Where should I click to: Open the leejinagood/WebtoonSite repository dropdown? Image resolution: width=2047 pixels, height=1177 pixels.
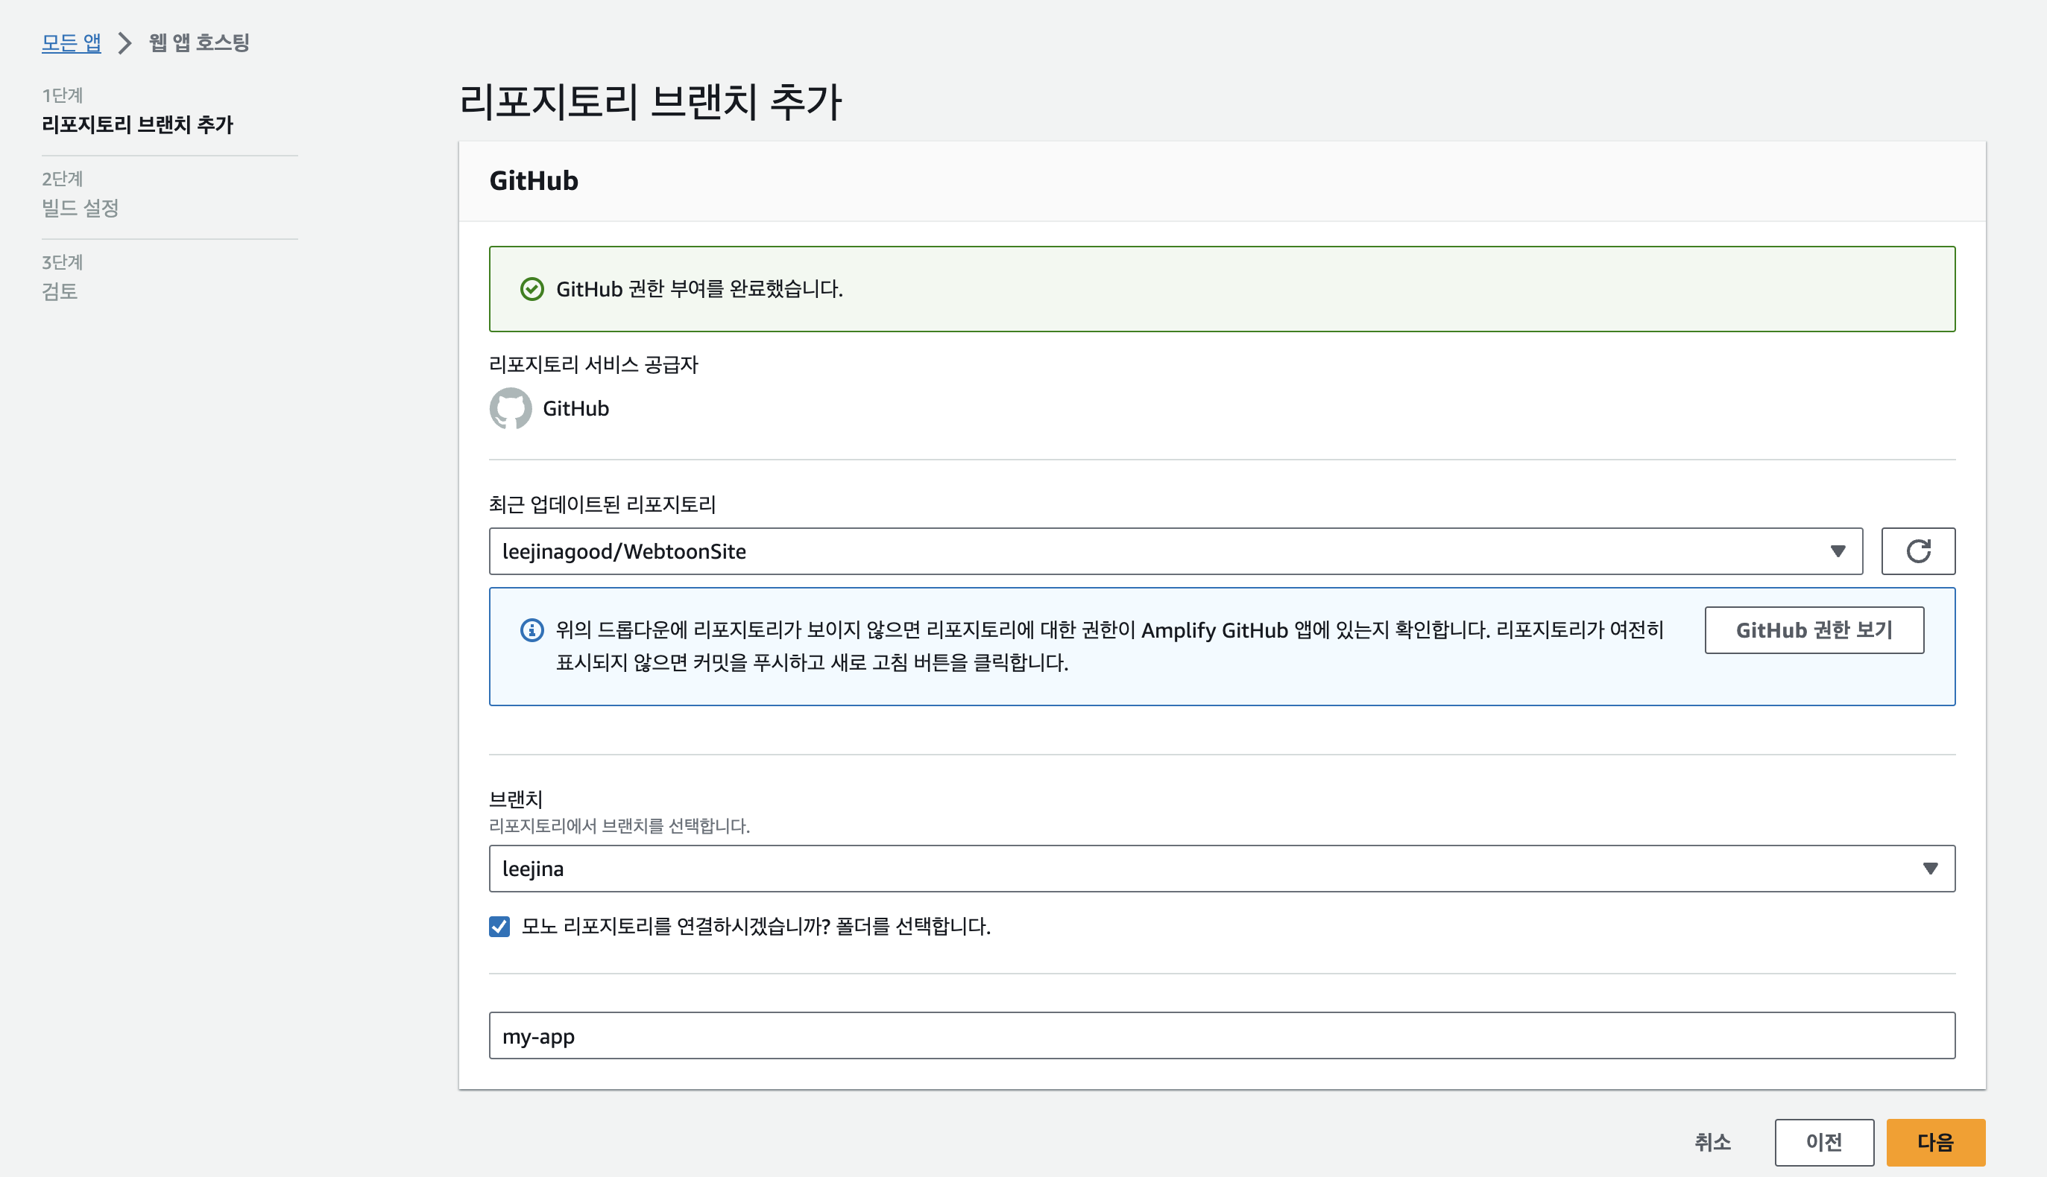click(x=1175, y=551)
